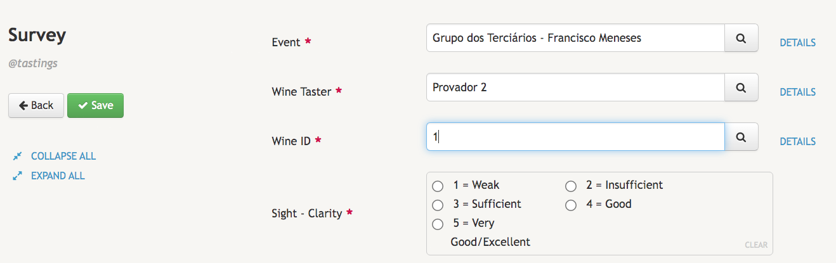Choose '4 = Good' for Sight Clarity
Screen dimensions: 836x263
(x=571, y=205)
